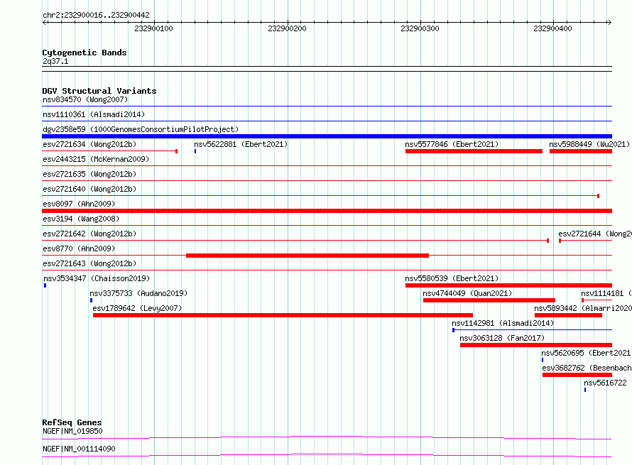Screen dimensions: 632x465
Task: Click the red bar under nsv3063128
Action: point(536,345)
